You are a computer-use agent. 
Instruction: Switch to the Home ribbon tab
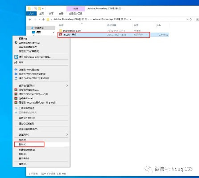click(x=41, y=13)
